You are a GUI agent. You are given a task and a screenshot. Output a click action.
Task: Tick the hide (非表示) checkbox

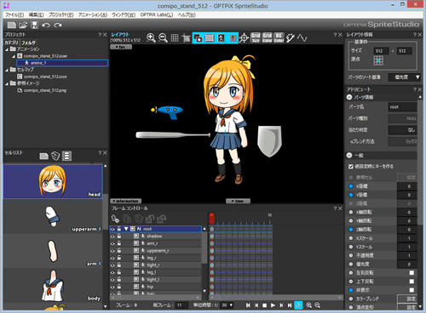412,290
